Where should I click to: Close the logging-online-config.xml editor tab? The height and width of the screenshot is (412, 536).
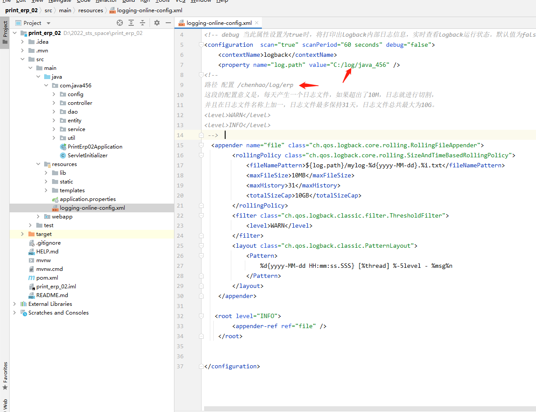click(x=257, y=23)
